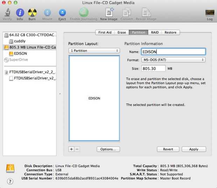This screenshot has width=217, height=188.
Task: Open partition Options...
Action: tap(108, 149)
